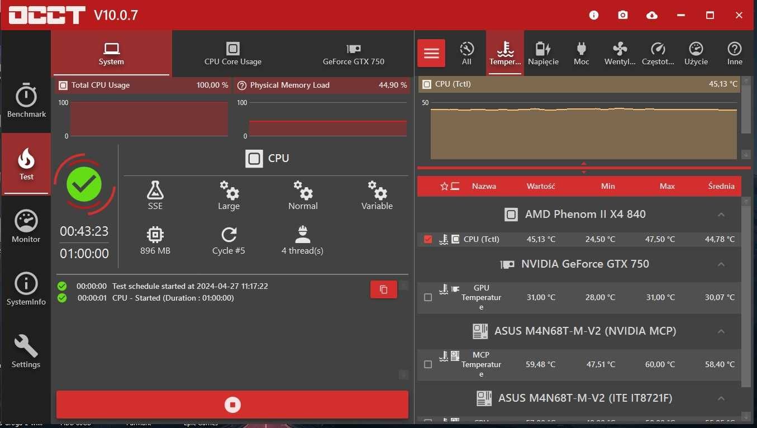Collapse ASUS M4N68T-M-V2 (NVIDIA MCP) group
The height and width of the screenshot is (428, 757).
point(721,331)
